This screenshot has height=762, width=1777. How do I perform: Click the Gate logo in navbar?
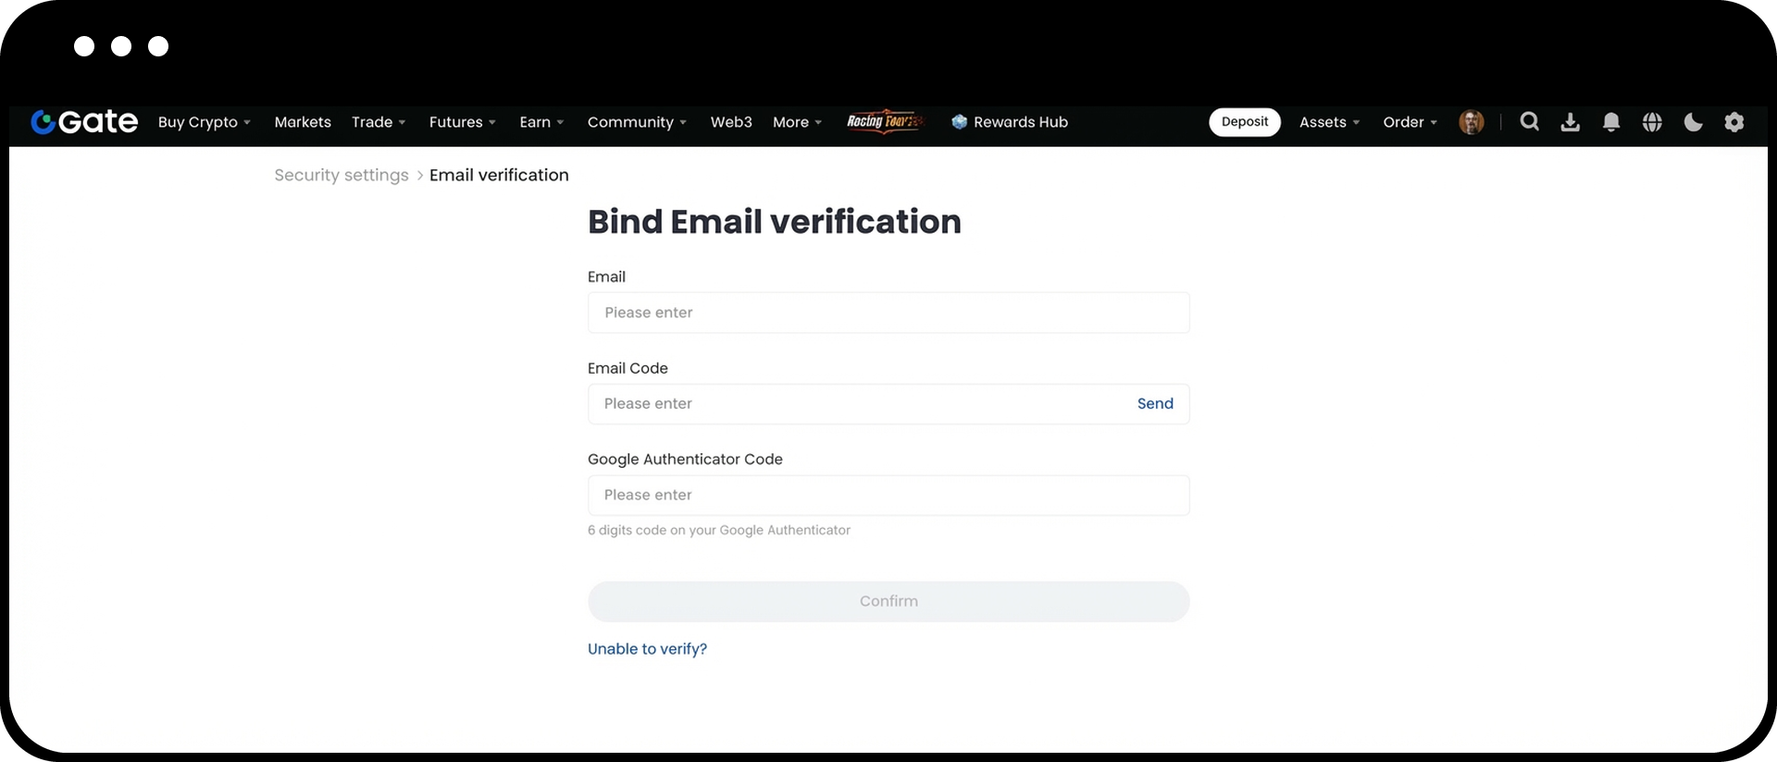(84, 122)
